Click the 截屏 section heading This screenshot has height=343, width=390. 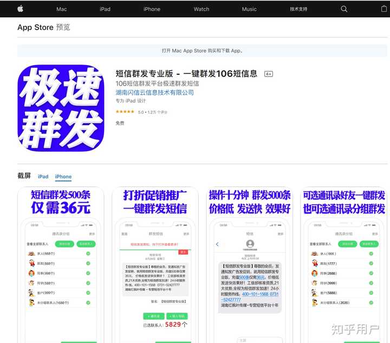point(24,176)
